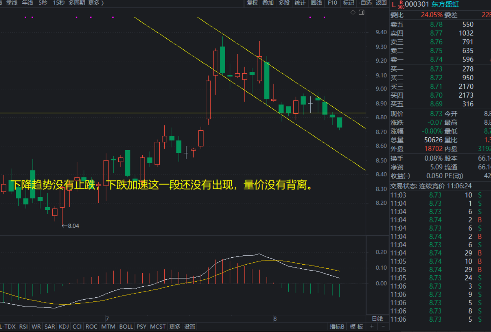
Task: Open the 多股 multi-stock view
Action: (x=284, y=3)
